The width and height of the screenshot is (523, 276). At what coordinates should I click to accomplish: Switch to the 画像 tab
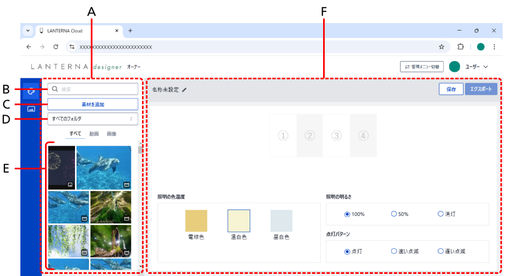pyautogui.click(x=111, y=133)
